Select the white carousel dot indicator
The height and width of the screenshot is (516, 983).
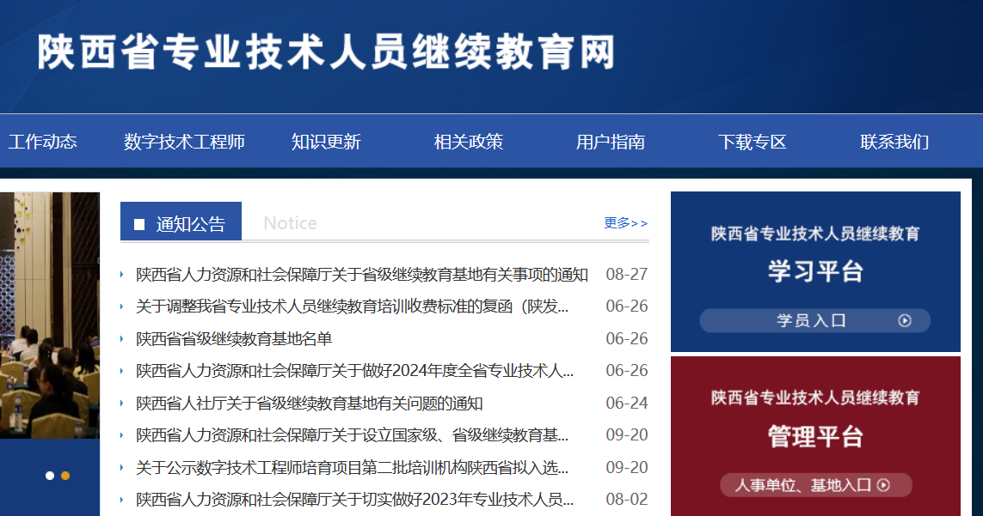coord(50,476)
